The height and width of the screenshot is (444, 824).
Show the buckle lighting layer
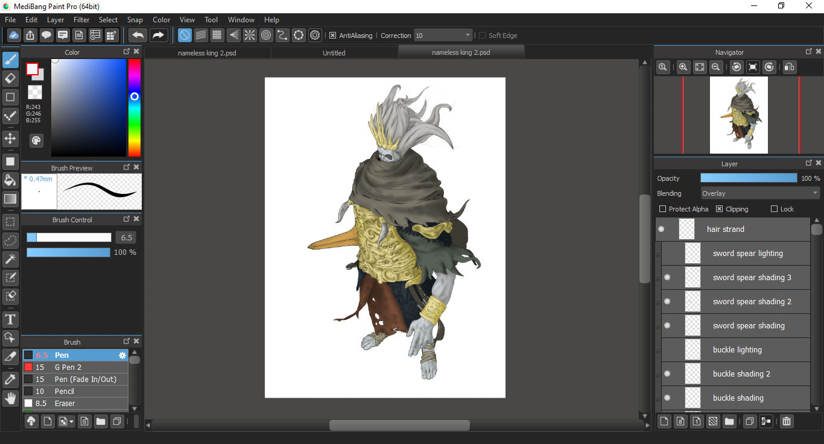(x=667, y=349)
